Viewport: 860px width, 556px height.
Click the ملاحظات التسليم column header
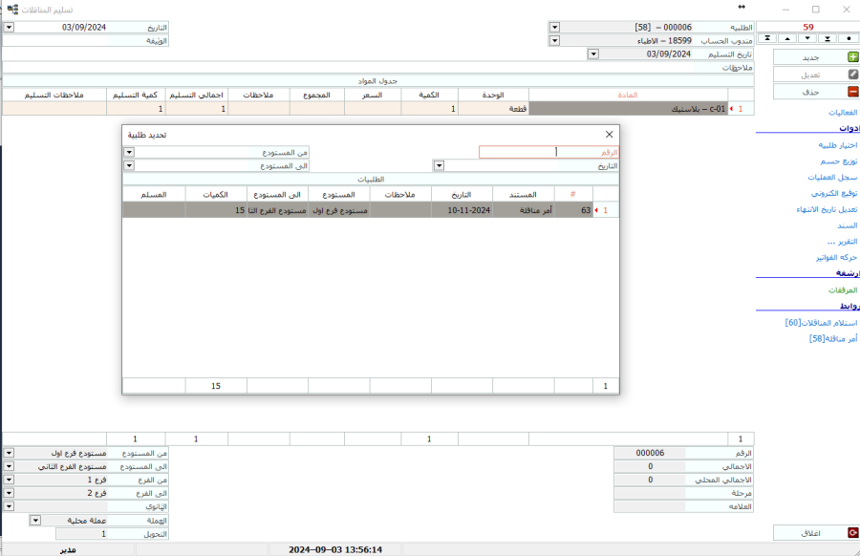click(x=54, y=95)
